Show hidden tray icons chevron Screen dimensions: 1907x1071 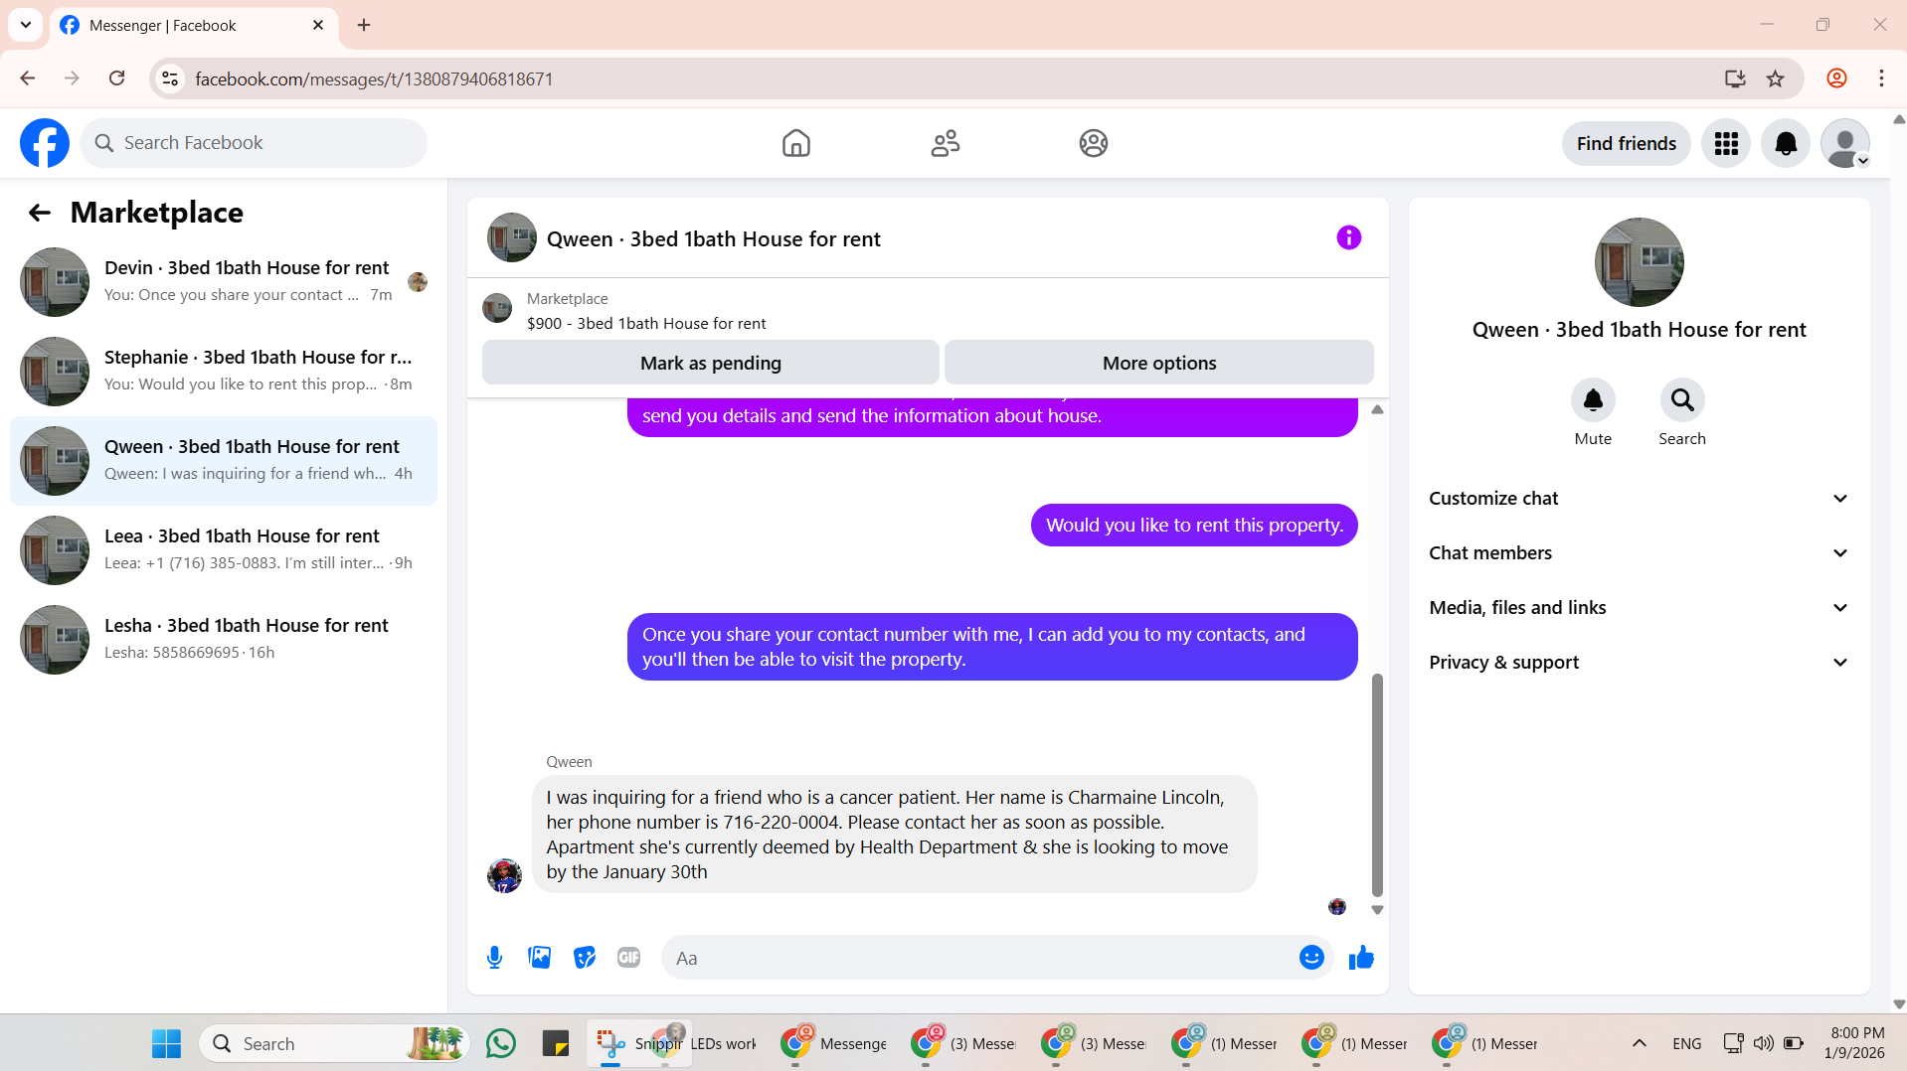coord(1640,1044)
